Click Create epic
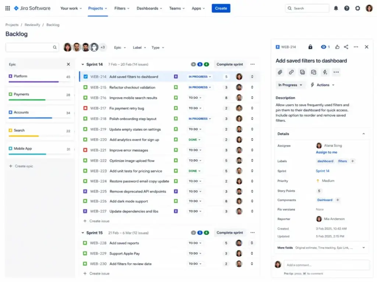The width and height of the screenshot is (377, 282). [x=21, y=166]
